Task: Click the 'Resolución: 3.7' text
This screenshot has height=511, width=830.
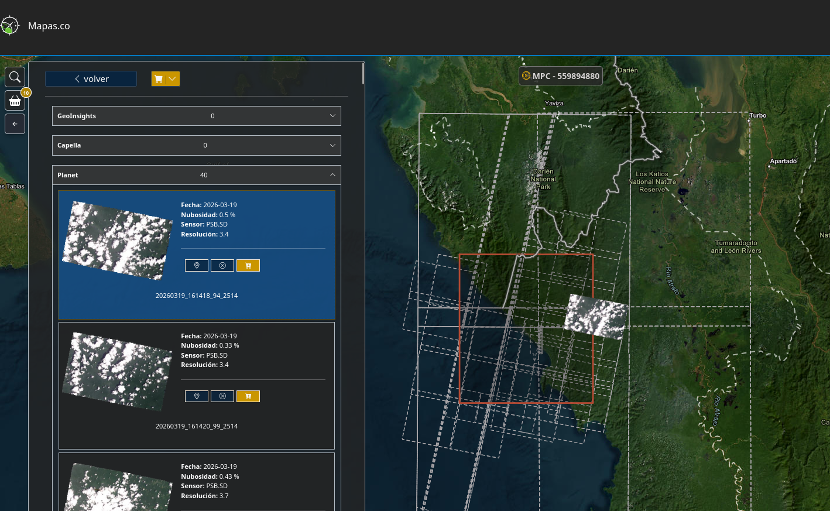Action: (205, 496)
